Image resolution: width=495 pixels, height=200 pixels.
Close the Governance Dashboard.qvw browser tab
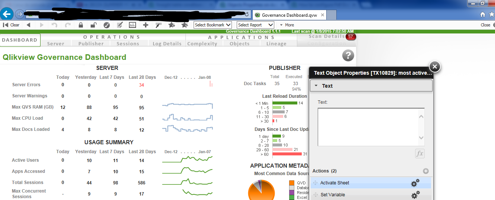[323, 15]
